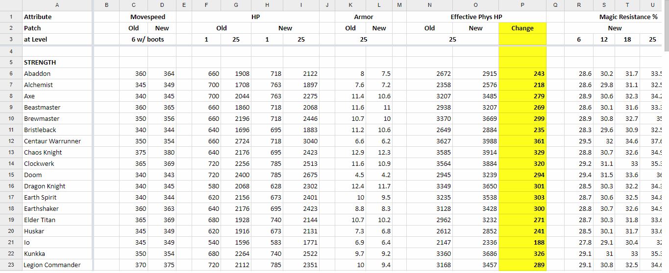The height and width of the screenshot is (273, 669).
Task: Select the Axe cell
Action: [57, 96]
